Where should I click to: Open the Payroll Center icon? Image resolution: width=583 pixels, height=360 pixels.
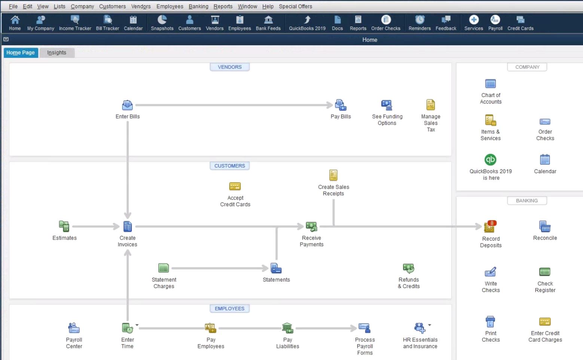[x=74, y=328]
